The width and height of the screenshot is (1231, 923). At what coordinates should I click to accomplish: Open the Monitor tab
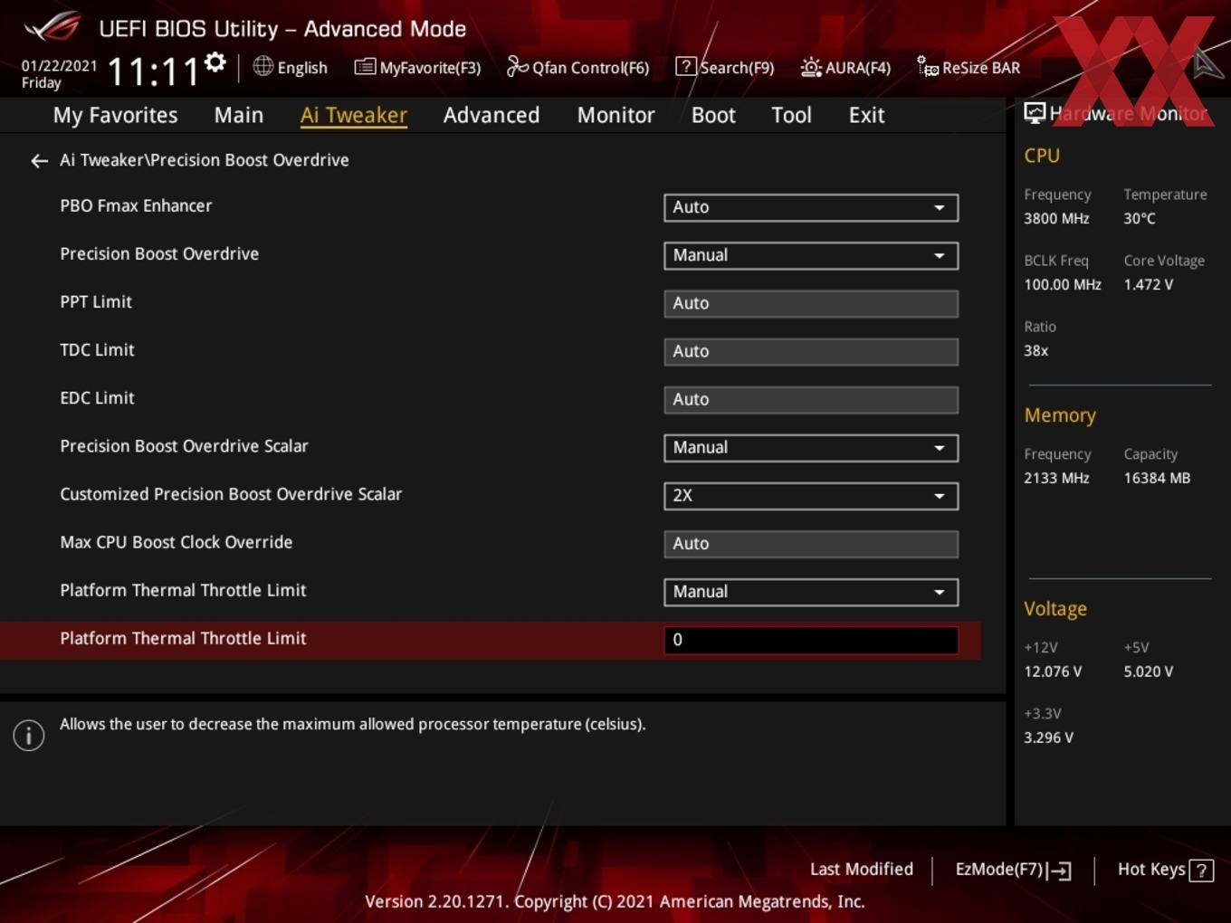tap(615, 115)
